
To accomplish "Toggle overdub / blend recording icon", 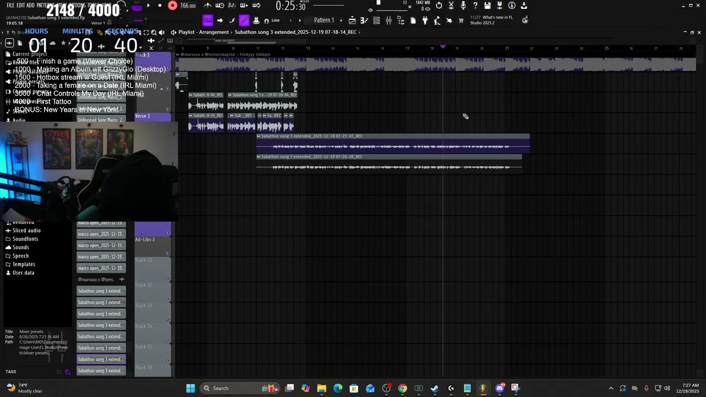I will point(244,6).
